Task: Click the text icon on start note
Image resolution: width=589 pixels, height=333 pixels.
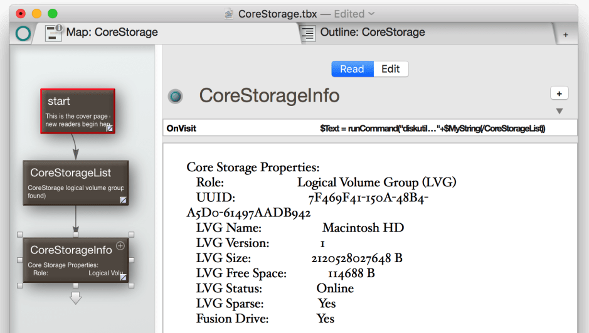Action: coord(110,128)
